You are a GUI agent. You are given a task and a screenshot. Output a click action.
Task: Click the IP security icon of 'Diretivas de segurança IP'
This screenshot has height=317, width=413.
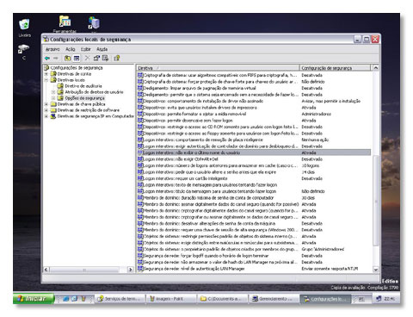coord(53,116)
